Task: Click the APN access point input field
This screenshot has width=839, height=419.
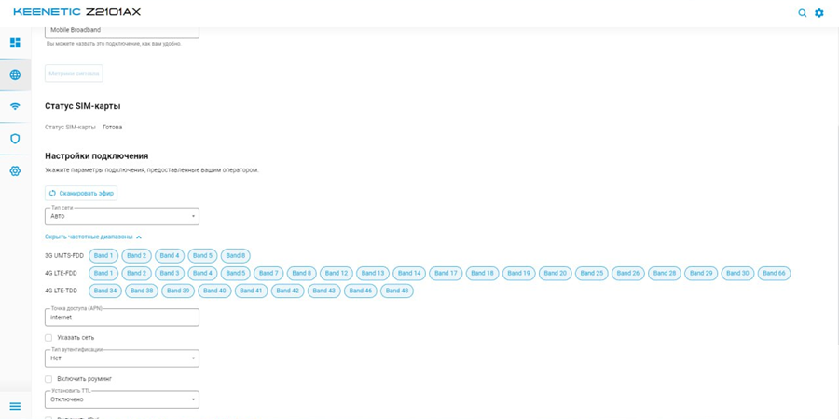Action: 122,318
